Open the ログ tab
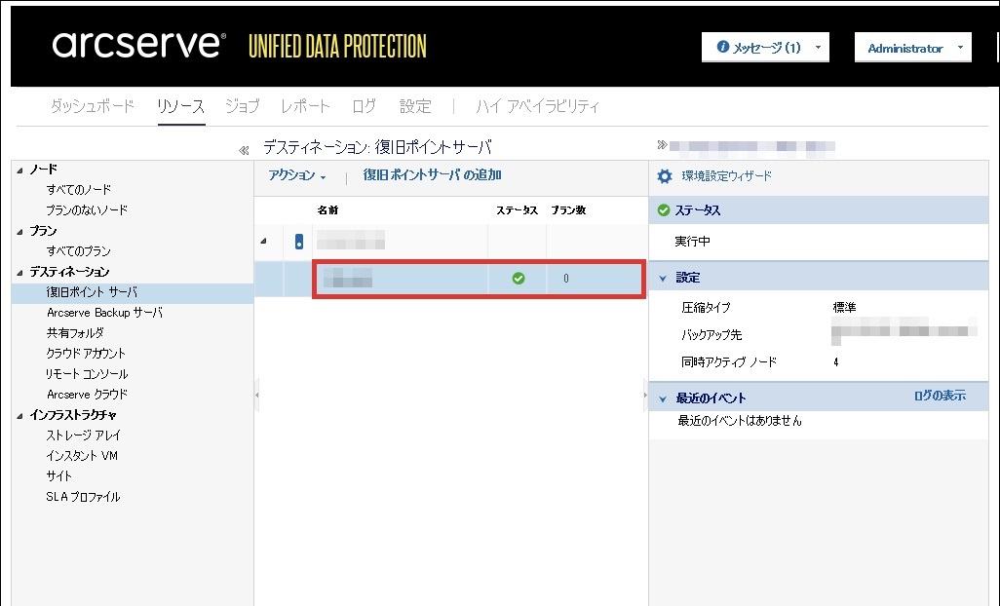The image size is (1000, 606). click(365, 106)
